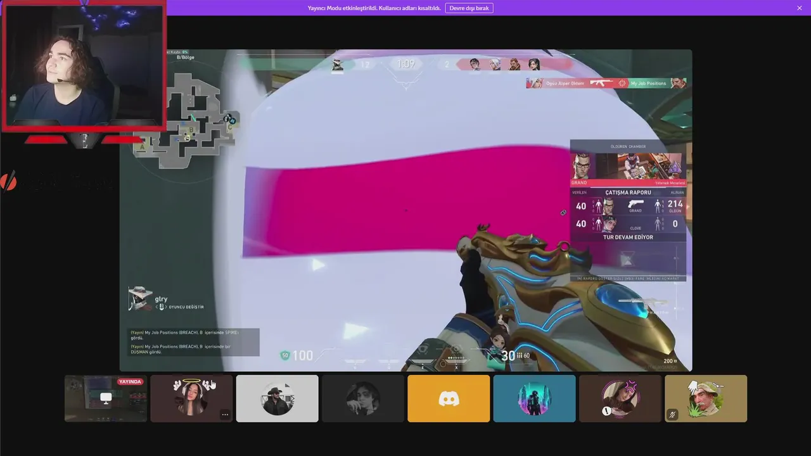Select the yellow Discord-logo participant tile

click(x=449, y=398)
